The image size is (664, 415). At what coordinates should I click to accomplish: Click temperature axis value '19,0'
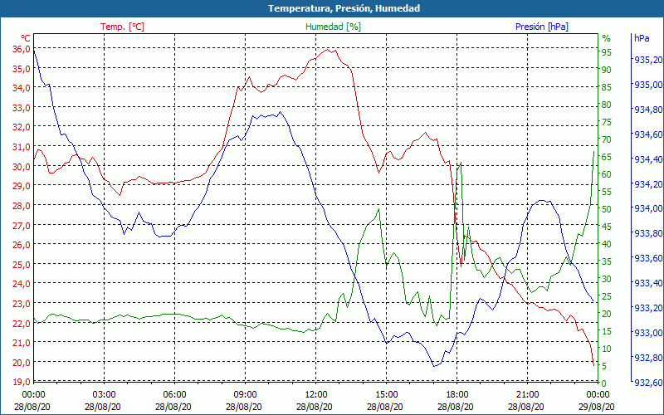tap(22, 382)
